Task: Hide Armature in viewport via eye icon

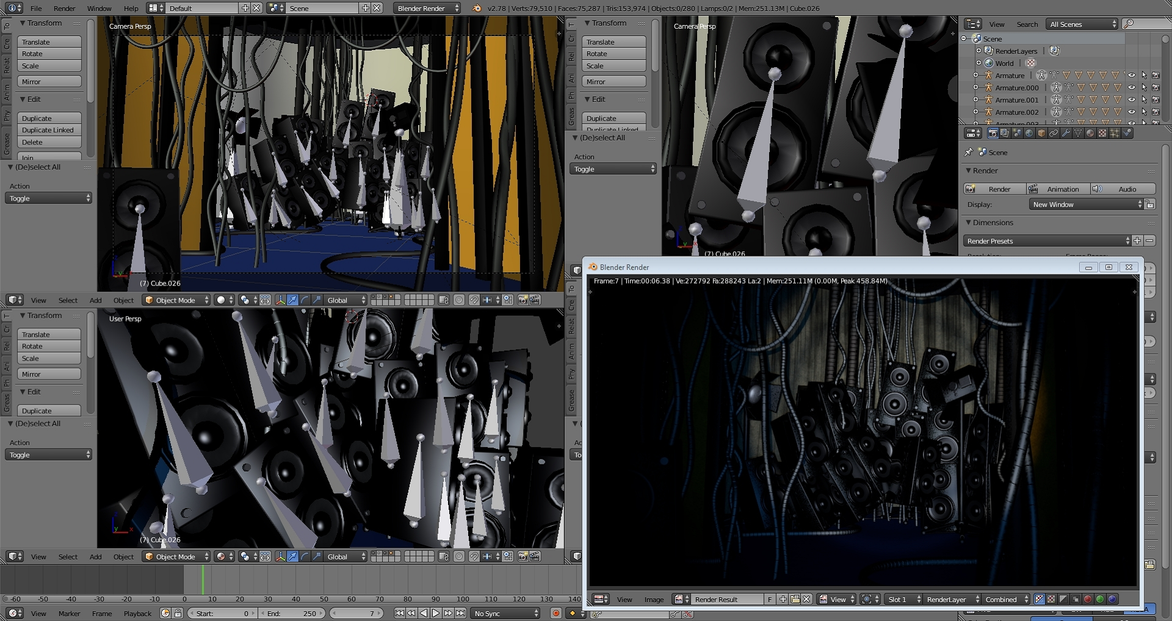Action: pyautogui.click(x=1131, y=76)
